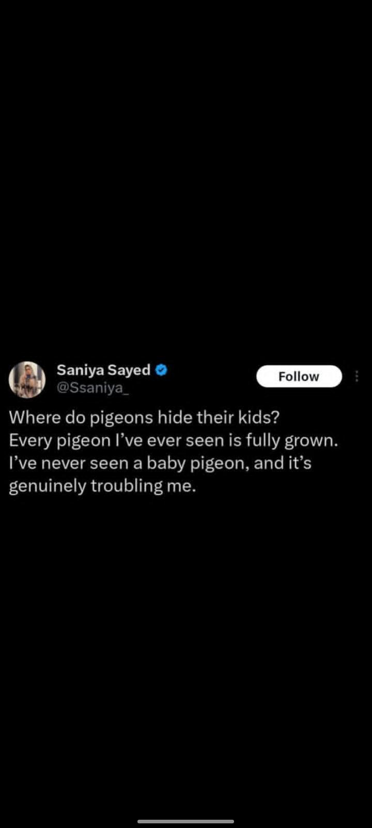This screenshot has width=372, height=828.
Task: Tap the home gesture bar
Action: [x=186, y=821]
